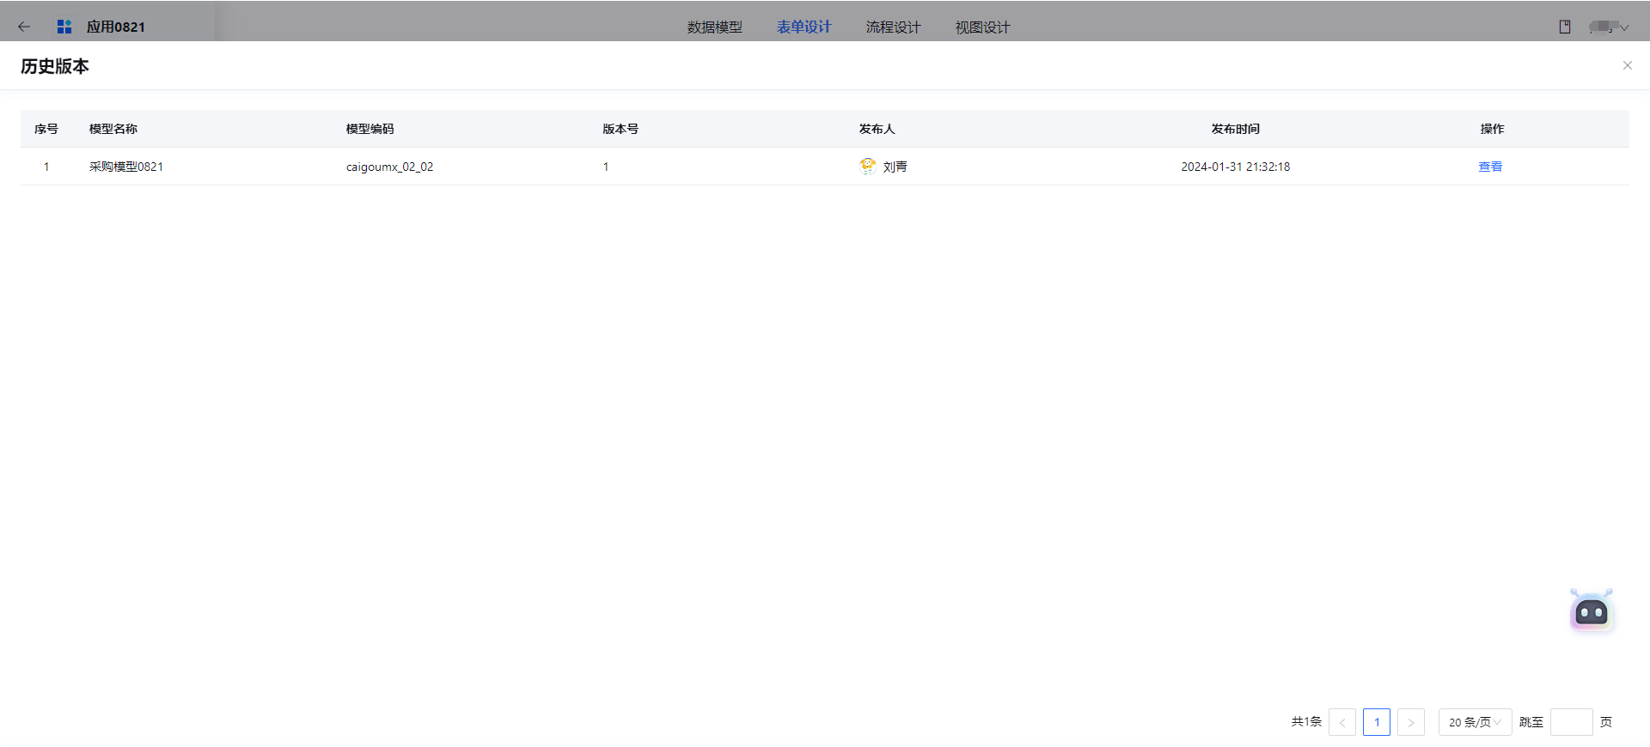Click the 模型编码 column header
Viewport: 1650px width, 747px height.
(370, 129)
